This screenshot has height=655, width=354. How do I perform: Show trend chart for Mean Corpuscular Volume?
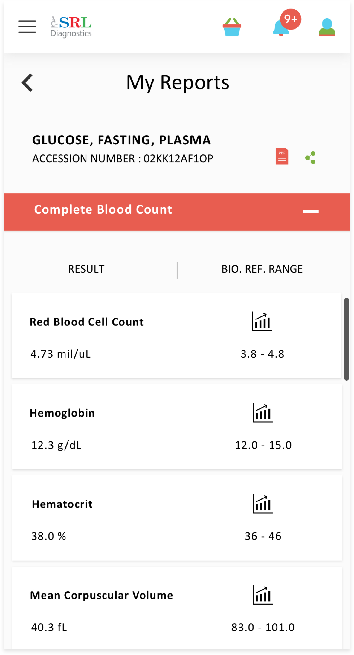pos(263,595)
